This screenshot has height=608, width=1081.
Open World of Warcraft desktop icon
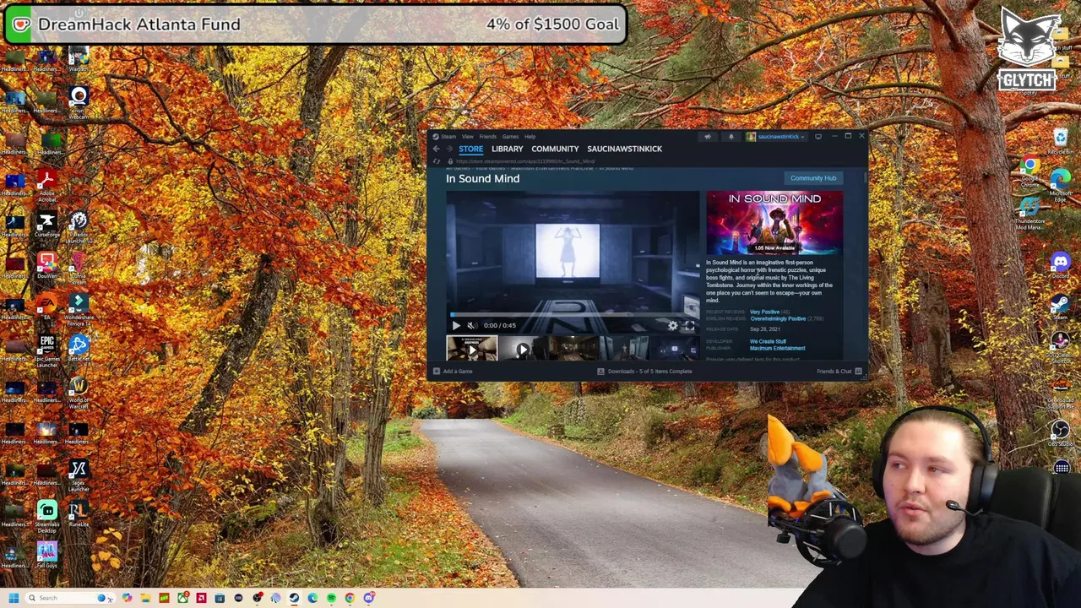tap(79, 391)
